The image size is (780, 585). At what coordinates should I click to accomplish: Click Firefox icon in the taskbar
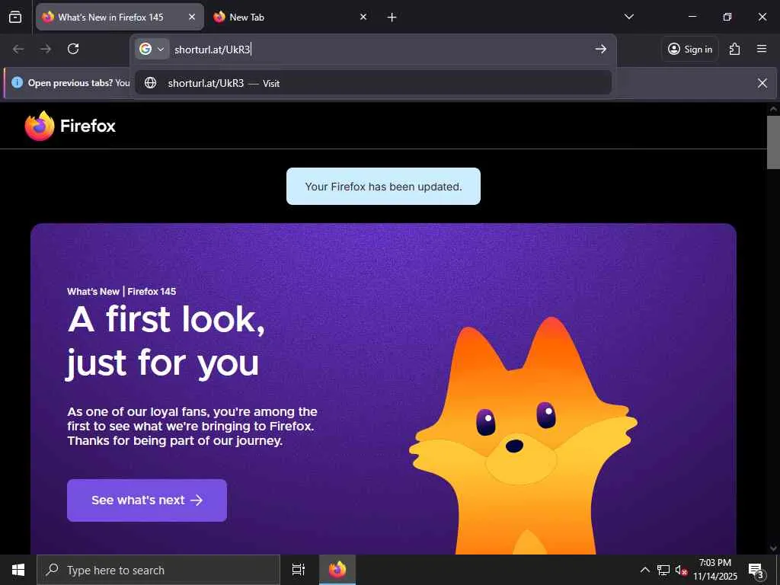(337, 570)
